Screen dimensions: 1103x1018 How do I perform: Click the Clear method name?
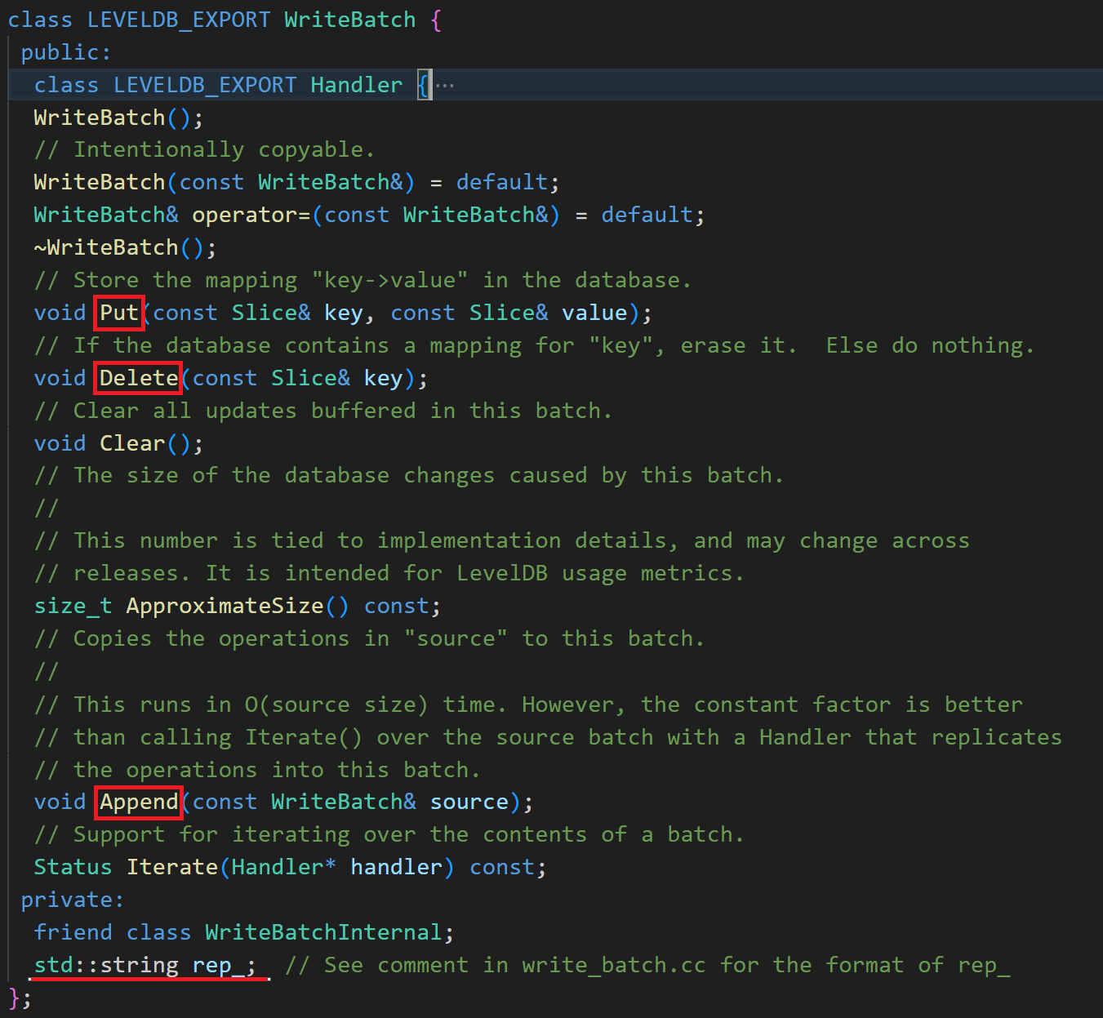[x=132, y=443]
